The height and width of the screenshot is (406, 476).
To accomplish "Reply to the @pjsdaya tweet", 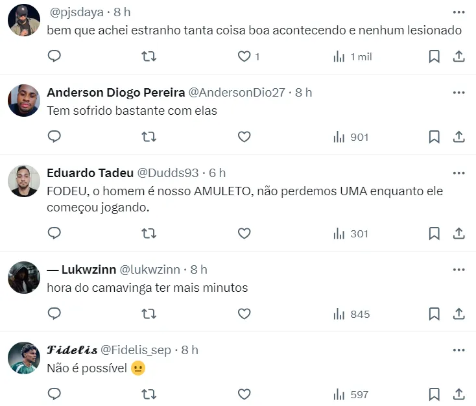I will click(54, 56).
